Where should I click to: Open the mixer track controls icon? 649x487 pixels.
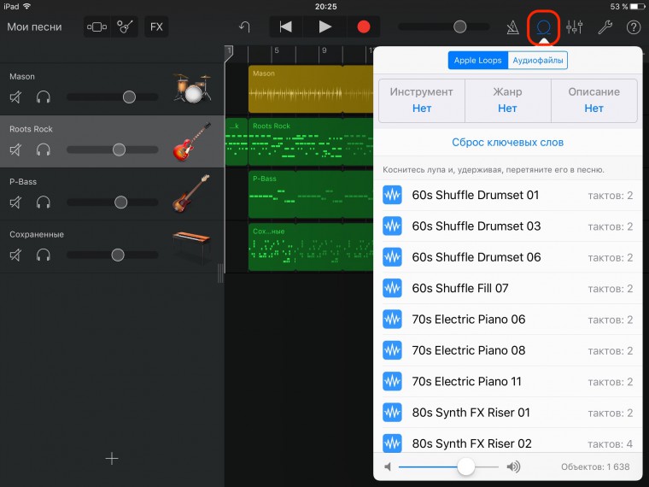coord(574,26)
